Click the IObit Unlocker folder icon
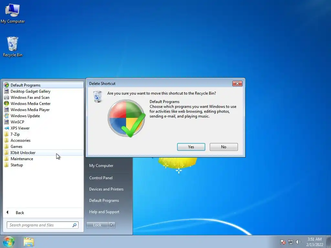 (x=6, y=152)
